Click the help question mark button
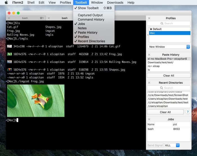 tap(188, 112)
